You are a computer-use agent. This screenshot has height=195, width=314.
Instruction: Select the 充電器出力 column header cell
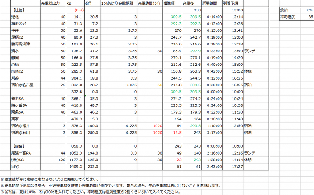(53, 3)
